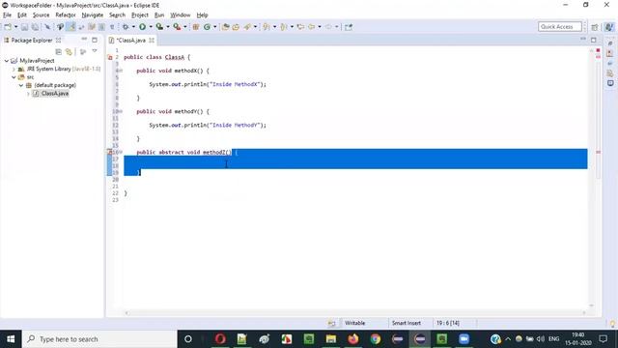The height and width of the screenshot is (348, 618).
Task: Click the horizontal scrollbar in editor
Action: 354,313
